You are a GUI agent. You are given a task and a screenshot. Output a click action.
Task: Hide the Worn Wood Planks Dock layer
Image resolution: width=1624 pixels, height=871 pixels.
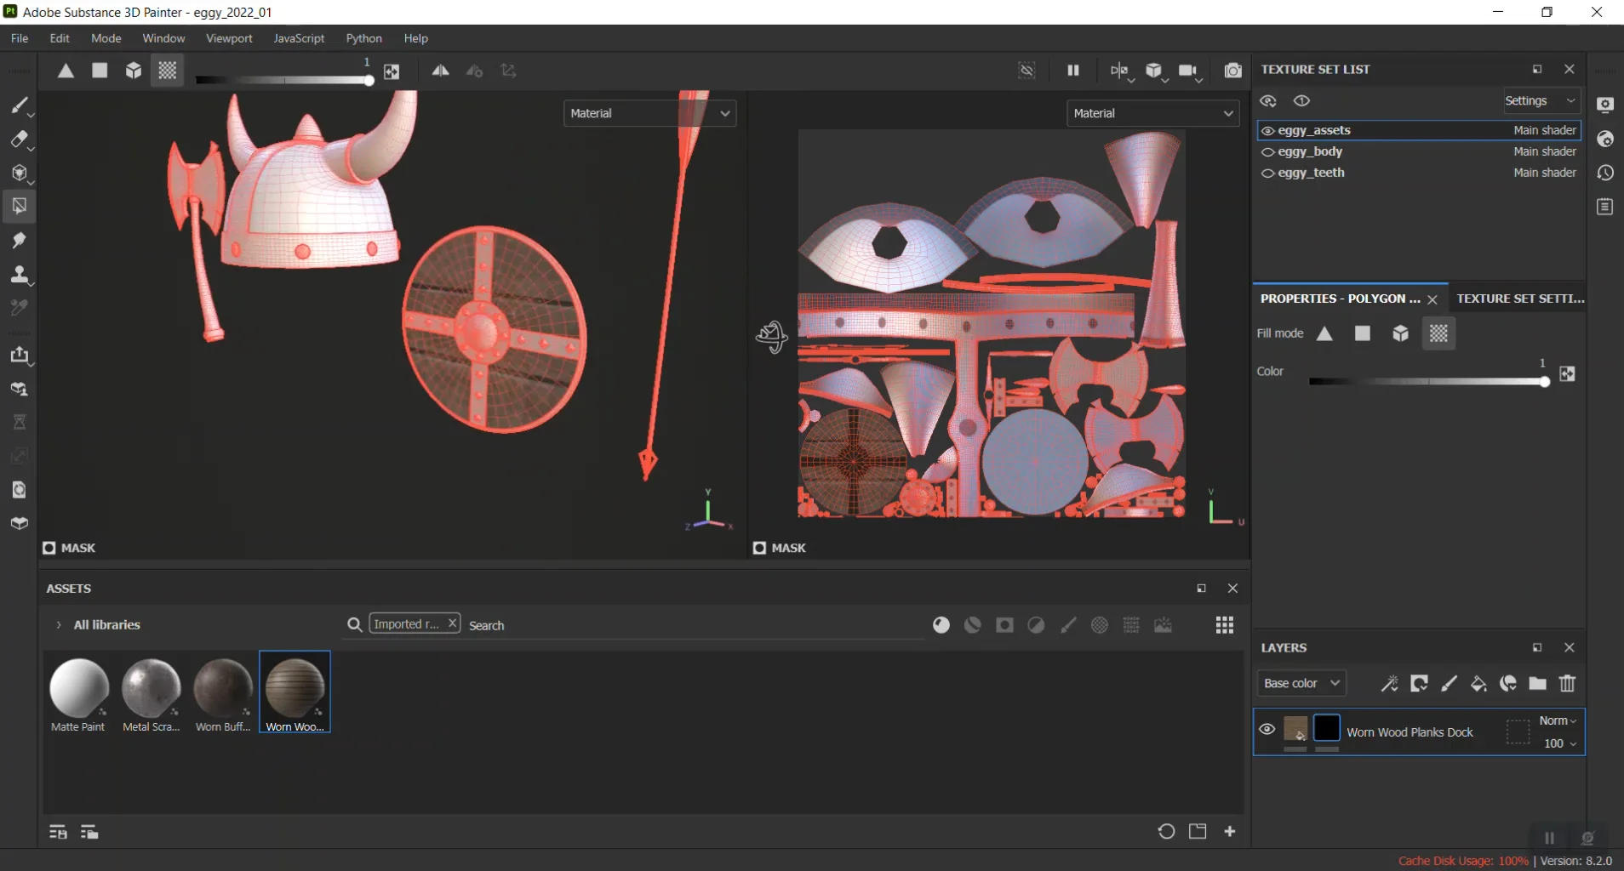click(1267, 729)
